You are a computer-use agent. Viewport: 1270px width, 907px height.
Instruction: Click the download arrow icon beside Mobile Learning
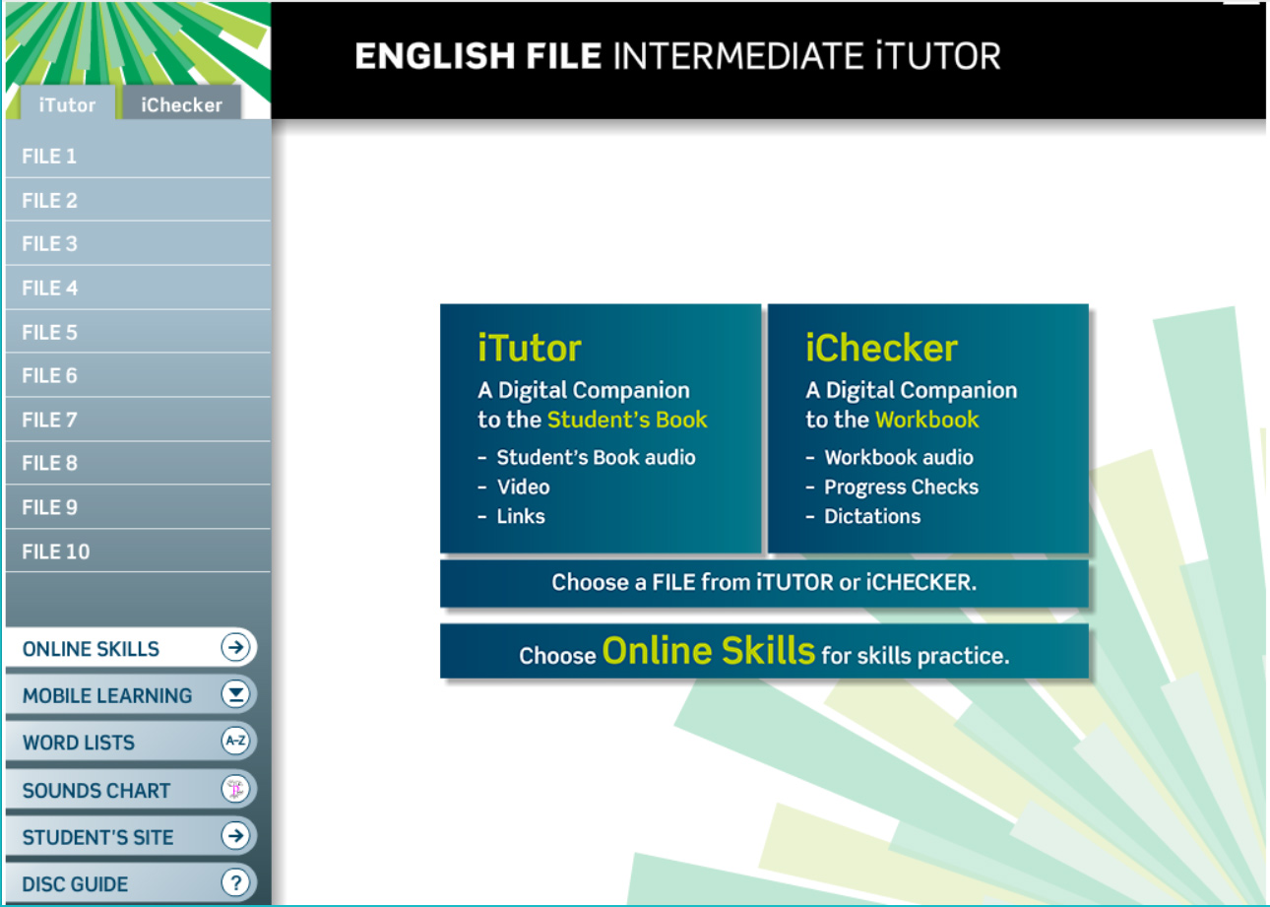pos(235,694)
